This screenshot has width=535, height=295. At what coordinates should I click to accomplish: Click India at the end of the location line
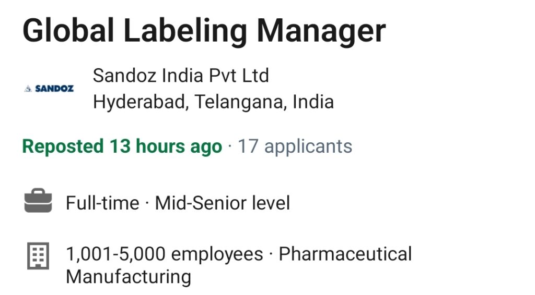[313, 102]
